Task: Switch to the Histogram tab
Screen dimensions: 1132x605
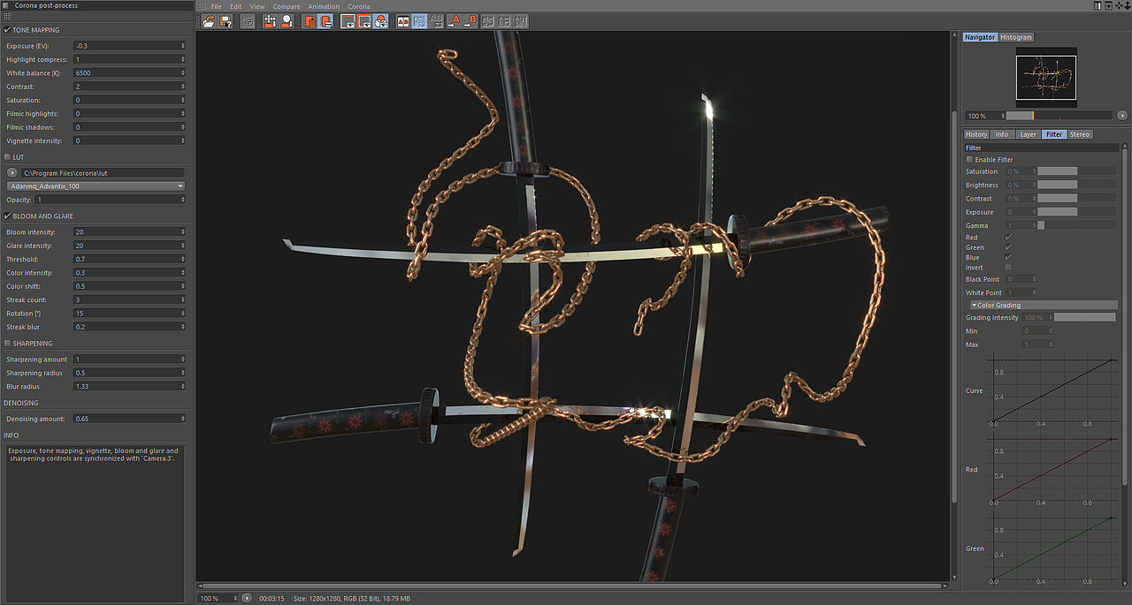Action: coord(1015,37)
